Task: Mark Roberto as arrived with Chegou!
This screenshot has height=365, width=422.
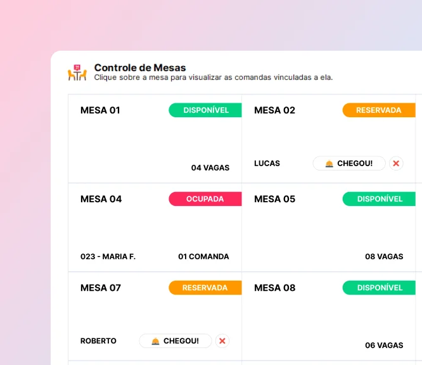Action: click(x=175, y=341)
